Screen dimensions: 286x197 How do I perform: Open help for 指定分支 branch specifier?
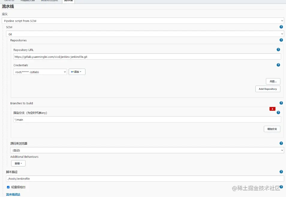tap(278, 113)
